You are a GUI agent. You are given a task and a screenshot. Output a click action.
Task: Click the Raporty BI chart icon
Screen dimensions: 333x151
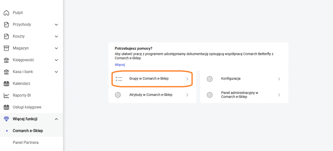click(x=6, y=95)
